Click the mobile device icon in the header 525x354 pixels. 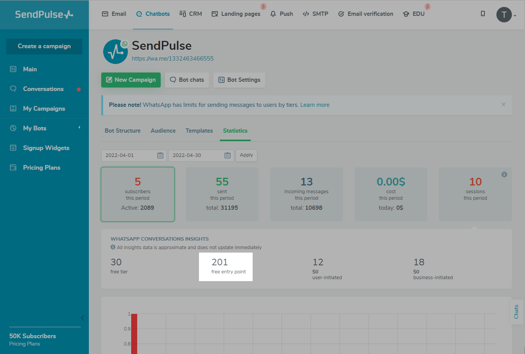pyautogui.click(x=483, y=13)
